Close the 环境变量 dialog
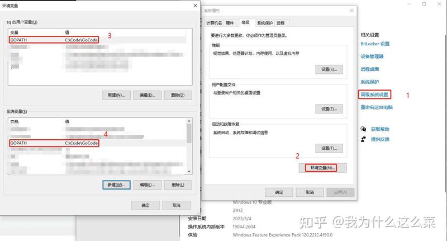 [x=195, y=6]
